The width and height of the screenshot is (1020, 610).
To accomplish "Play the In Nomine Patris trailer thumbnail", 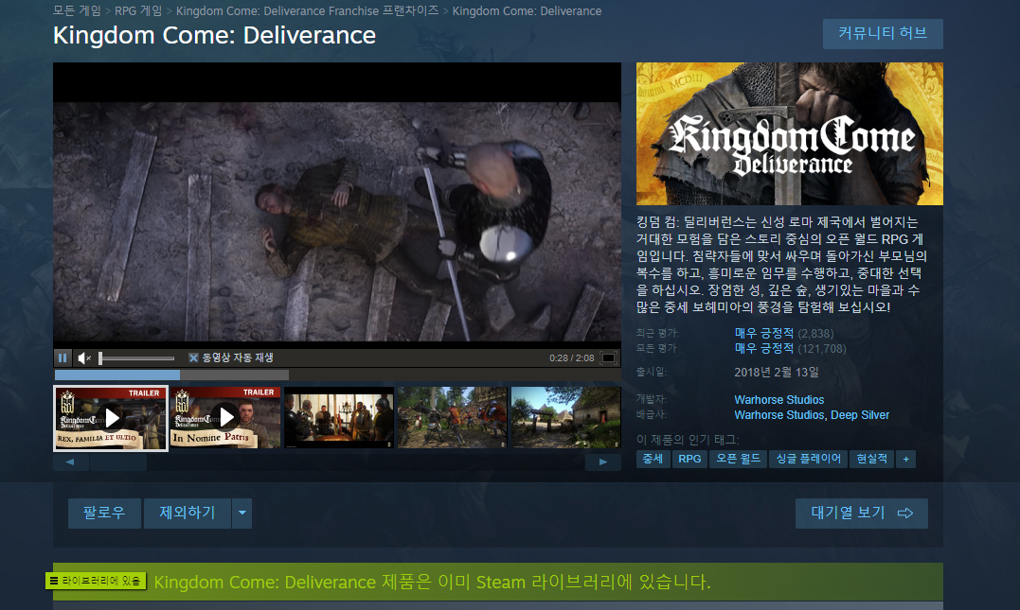I will (x=225, y=418).
